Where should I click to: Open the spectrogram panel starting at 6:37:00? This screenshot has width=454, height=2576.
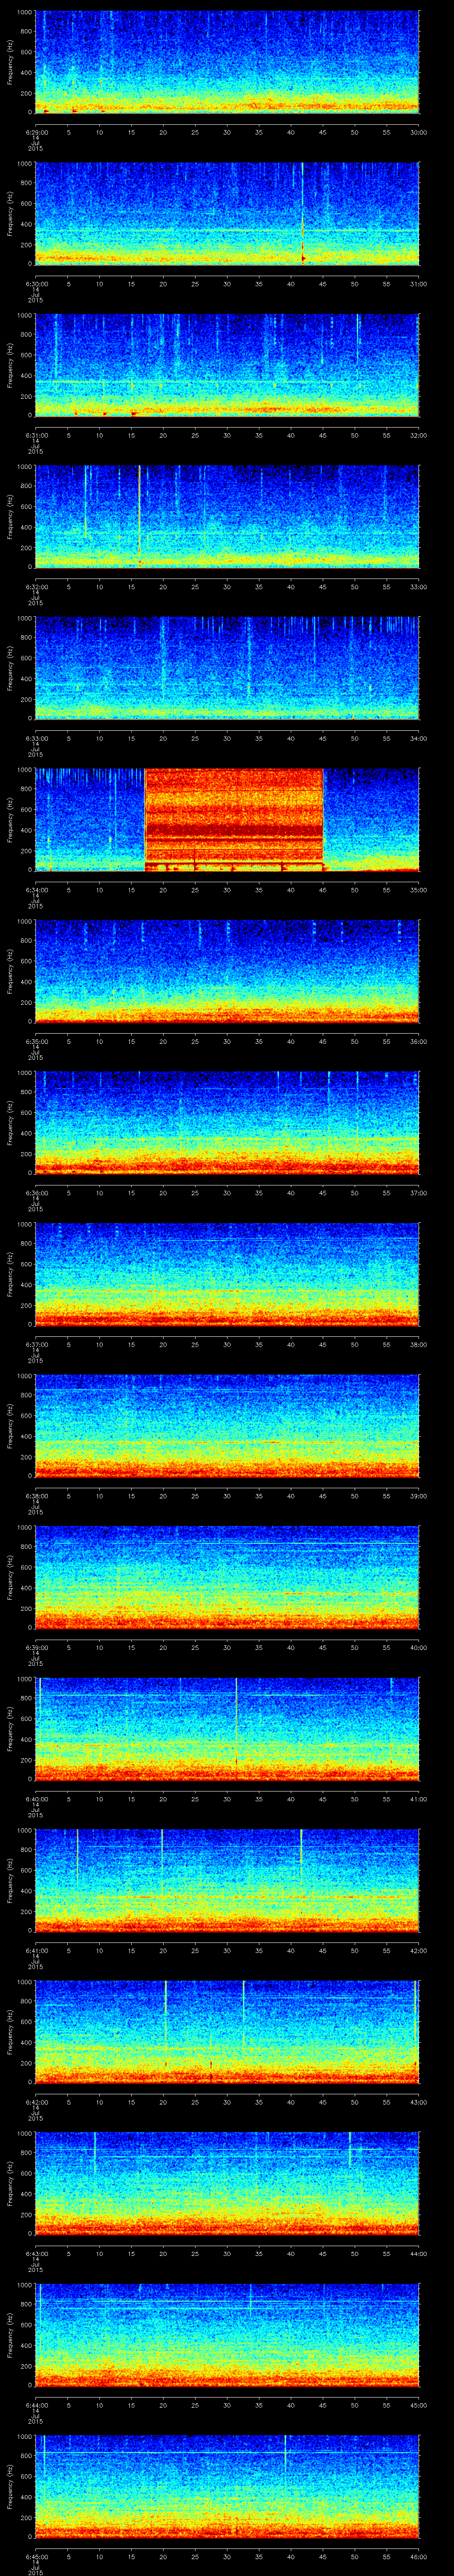pyautogui.click(x=227, y=1274)
